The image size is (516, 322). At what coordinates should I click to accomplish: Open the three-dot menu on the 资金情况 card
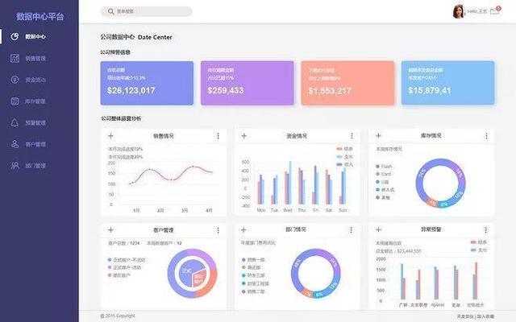pos(352,136)
